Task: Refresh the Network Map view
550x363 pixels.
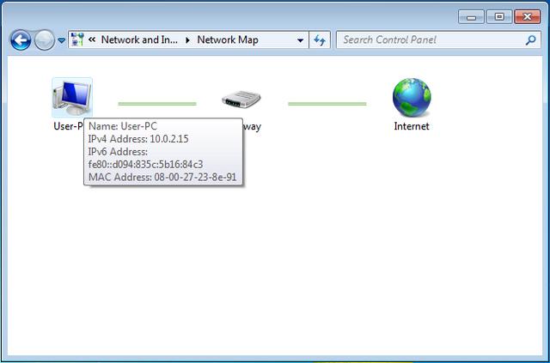Action: 320,40
